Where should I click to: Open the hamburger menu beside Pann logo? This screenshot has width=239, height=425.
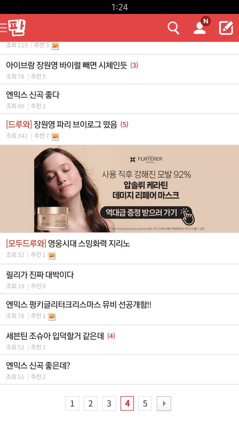coord(3,28)
